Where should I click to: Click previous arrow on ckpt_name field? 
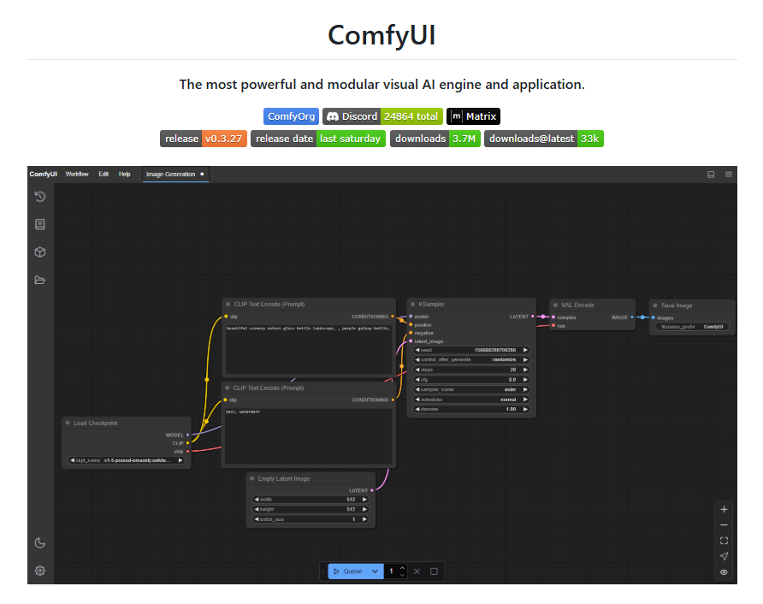(x=72, y=460)
